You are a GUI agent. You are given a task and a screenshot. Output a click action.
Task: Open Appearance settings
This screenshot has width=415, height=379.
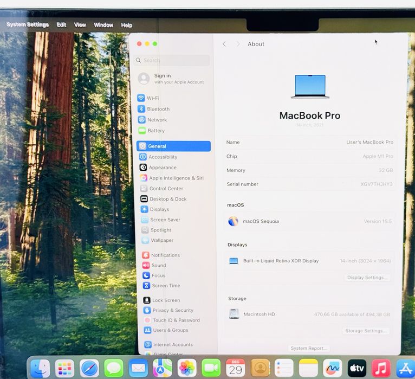[158, 168]
